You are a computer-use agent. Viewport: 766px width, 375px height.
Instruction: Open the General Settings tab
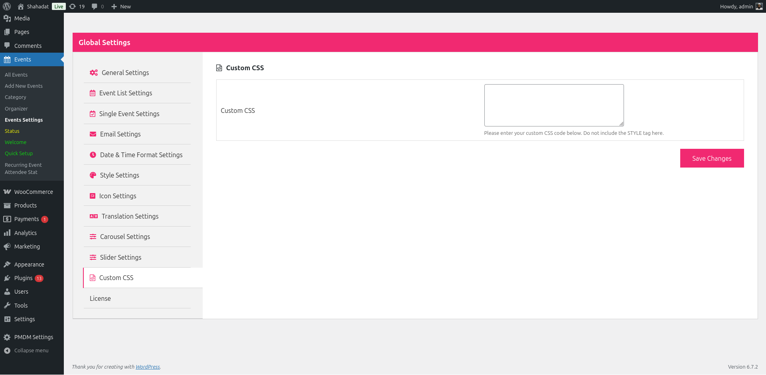click(137, 73)
